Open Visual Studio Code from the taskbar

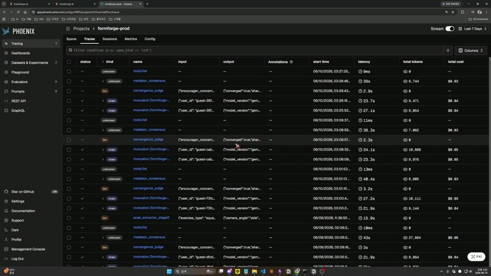263,271
